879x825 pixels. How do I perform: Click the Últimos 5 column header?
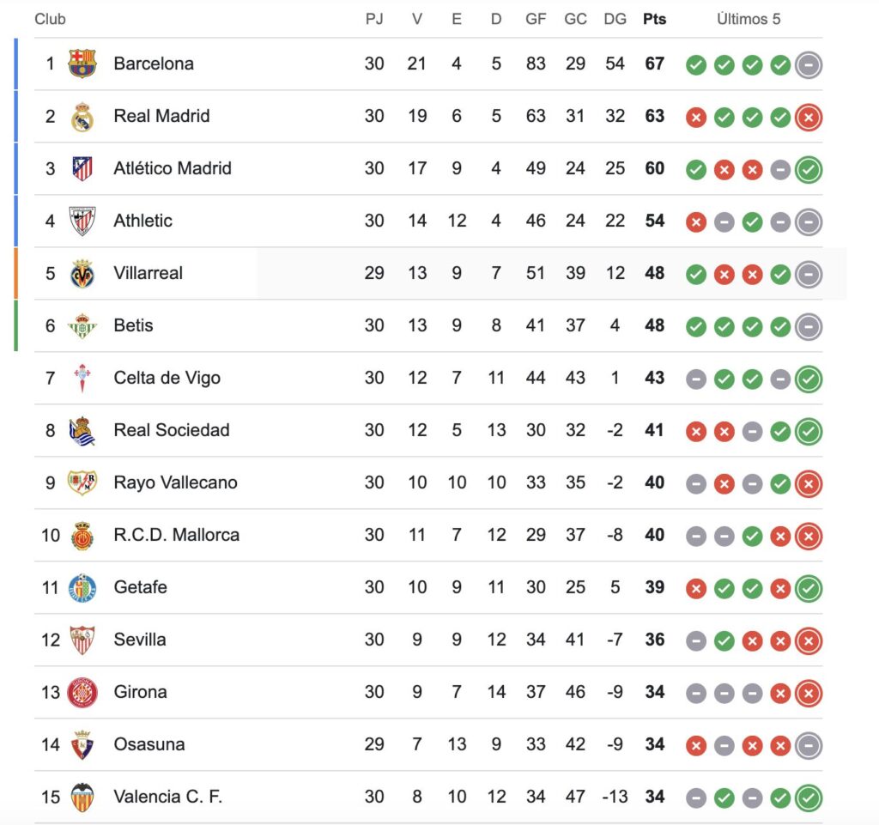(749, 19)
